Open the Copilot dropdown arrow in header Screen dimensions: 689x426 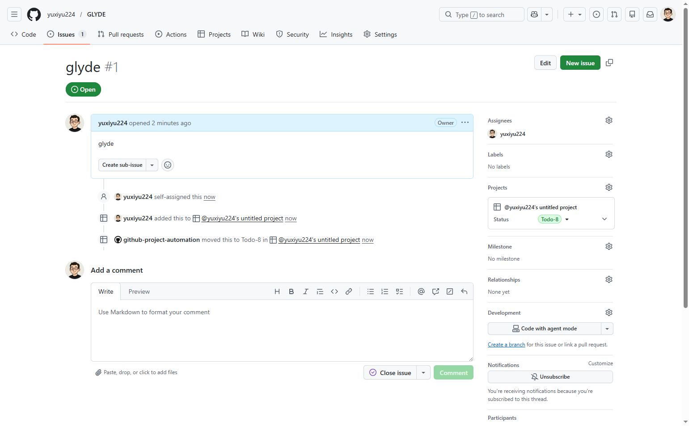tap(547, 14)
